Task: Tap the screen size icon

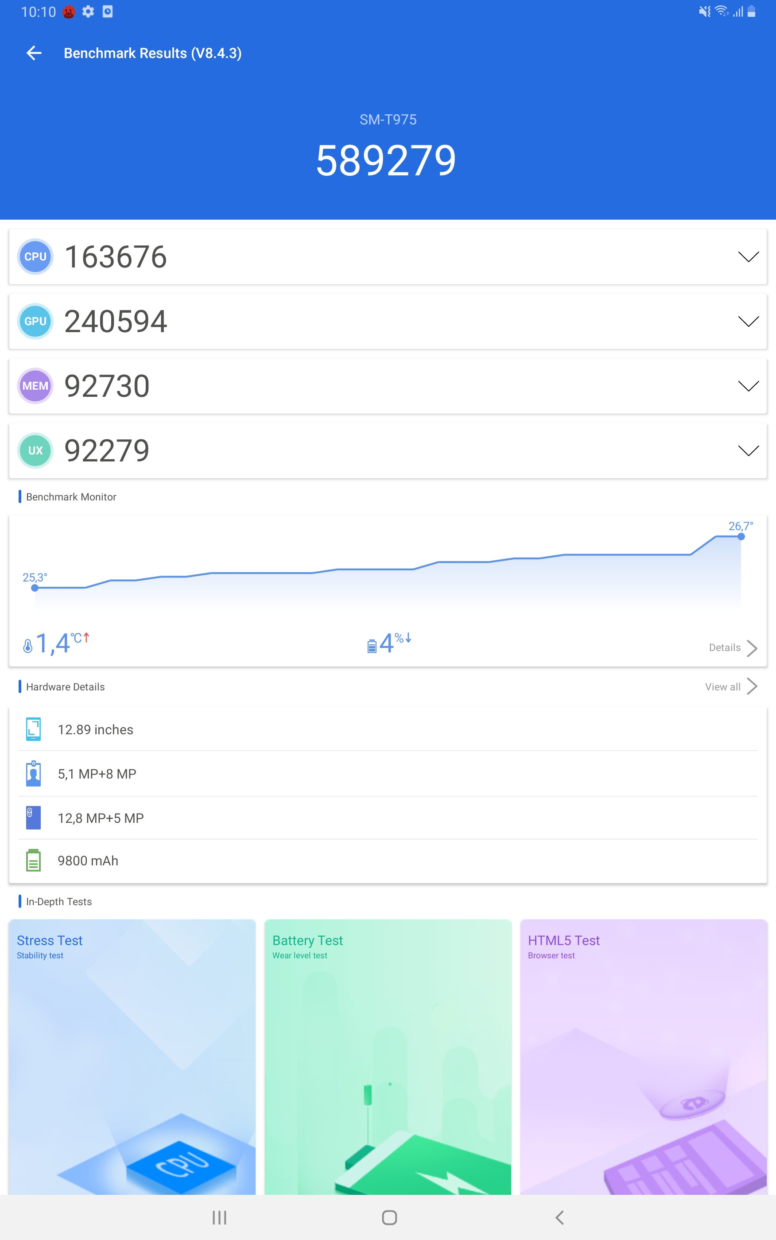Action: click(x=33, y=729)
